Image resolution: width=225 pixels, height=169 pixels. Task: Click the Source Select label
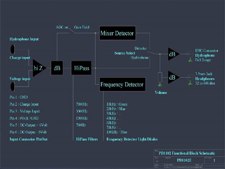coord(125,53)
